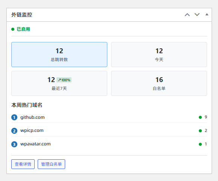
Task: Click the github.com domain entry
Action: tap(32, 117)
